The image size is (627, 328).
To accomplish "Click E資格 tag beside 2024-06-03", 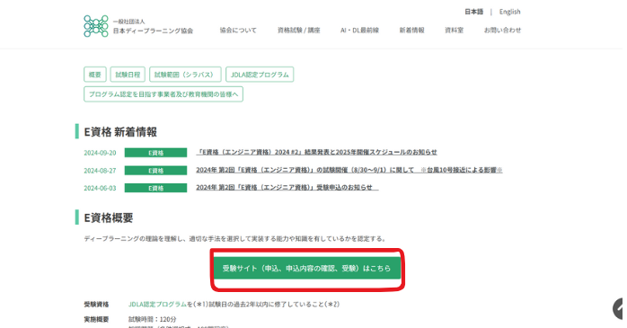I will [155, 188].
